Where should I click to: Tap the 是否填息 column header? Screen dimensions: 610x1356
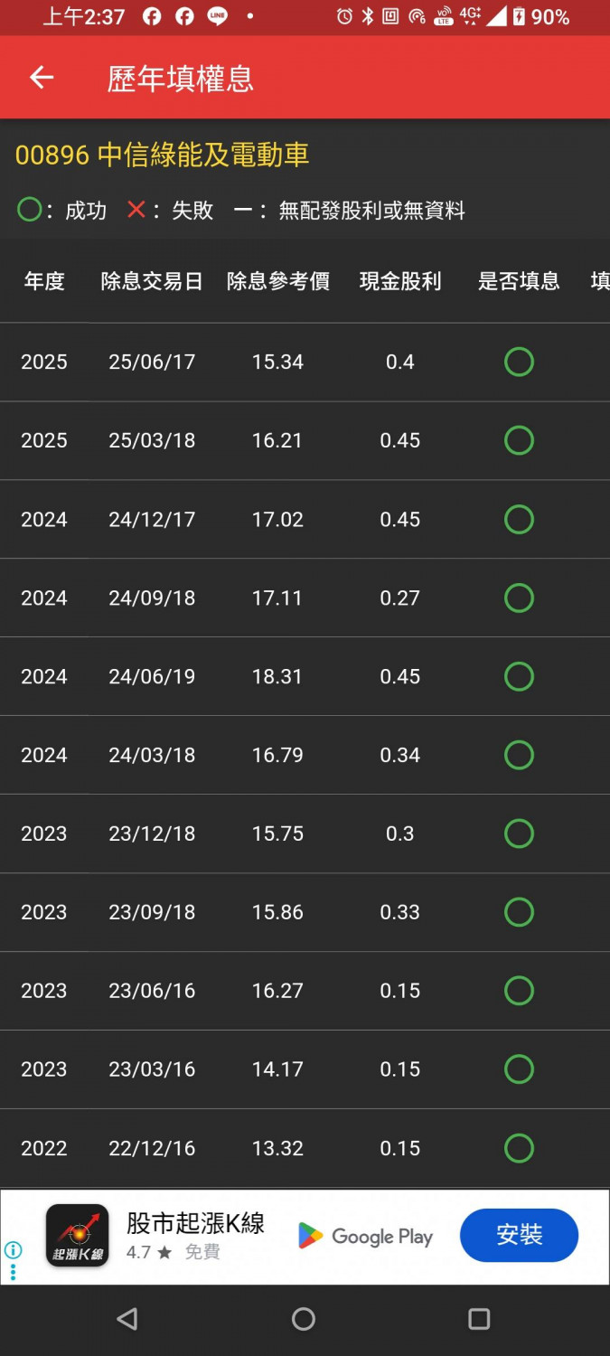point(519,281)
